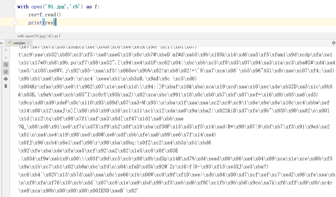Click output line starting "\x0fJ\x96\xcb4"
This screenshot has width=336, height=197.
115,143
